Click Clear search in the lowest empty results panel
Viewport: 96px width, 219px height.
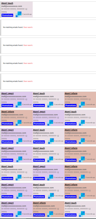(28, 81)
